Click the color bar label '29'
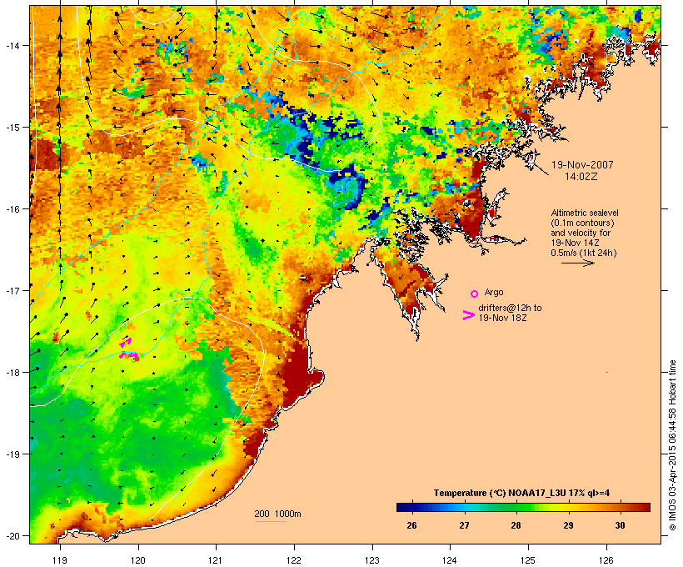This screenshot has height=567, width=683. tap(568, 525)
